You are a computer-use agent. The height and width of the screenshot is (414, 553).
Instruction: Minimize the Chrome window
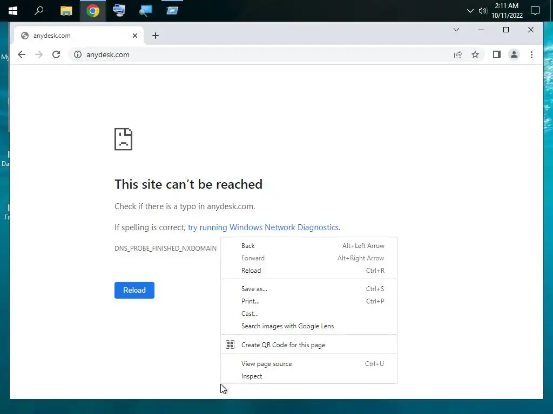click(481, 30)
